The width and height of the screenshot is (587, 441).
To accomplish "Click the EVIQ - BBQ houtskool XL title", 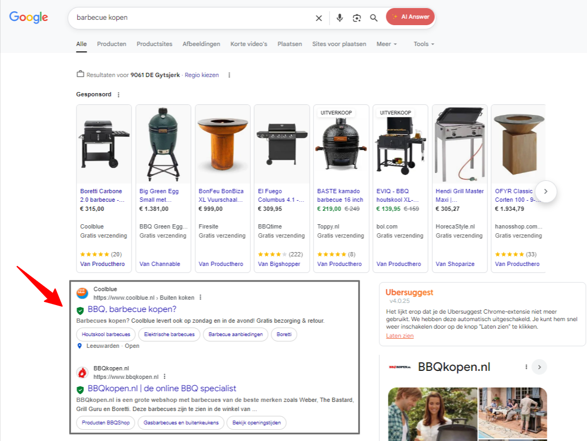I will pyautogui.click(x=398, y=195).
